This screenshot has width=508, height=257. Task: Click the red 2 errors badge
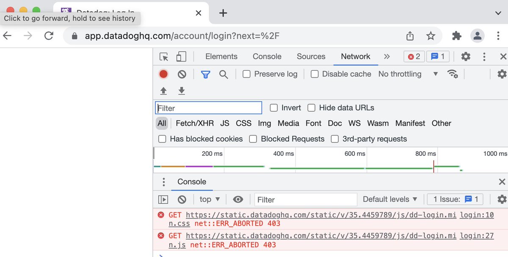[x=414, y=57]
